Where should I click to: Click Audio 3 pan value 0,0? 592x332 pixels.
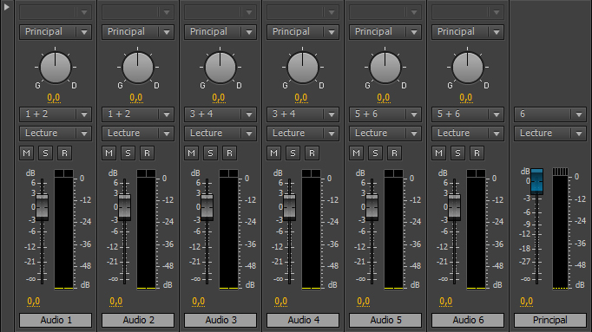tap(219, 98)
